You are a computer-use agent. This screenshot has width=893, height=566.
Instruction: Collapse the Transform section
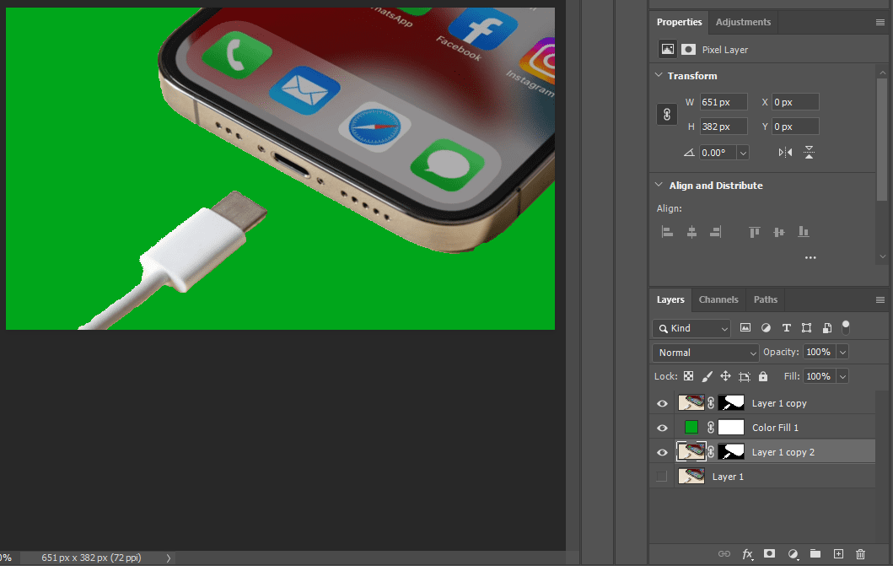click(x=659, y=75)
